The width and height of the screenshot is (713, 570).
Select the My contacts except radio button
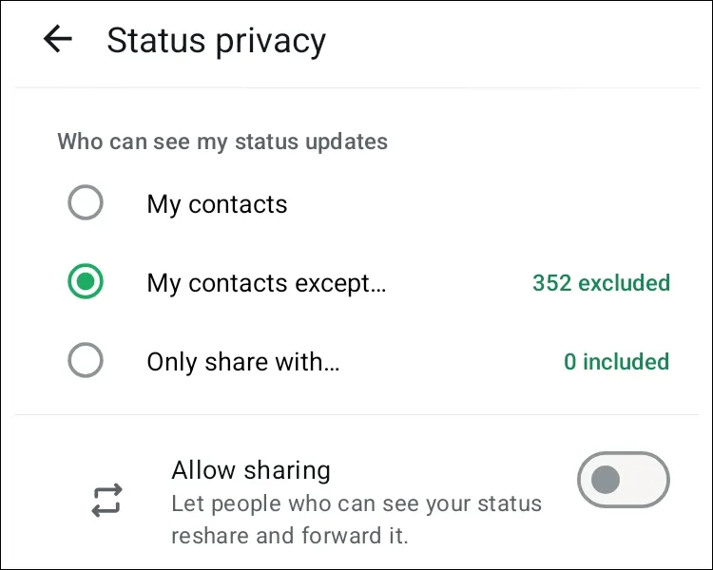click(x=86, y=282)
